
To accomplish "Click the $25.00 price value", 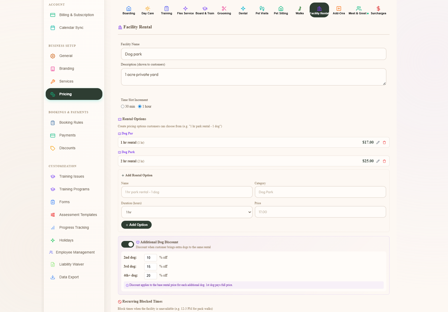I will (x=368, y=161).
